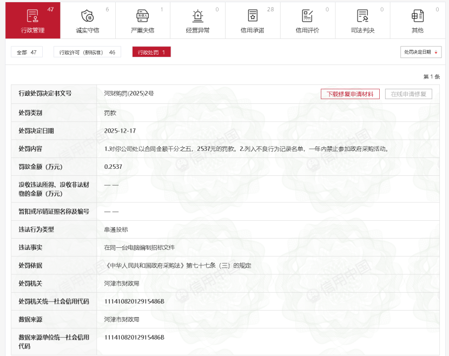Click the 其他 category icon
449x356 pixels.
(417, 16)
